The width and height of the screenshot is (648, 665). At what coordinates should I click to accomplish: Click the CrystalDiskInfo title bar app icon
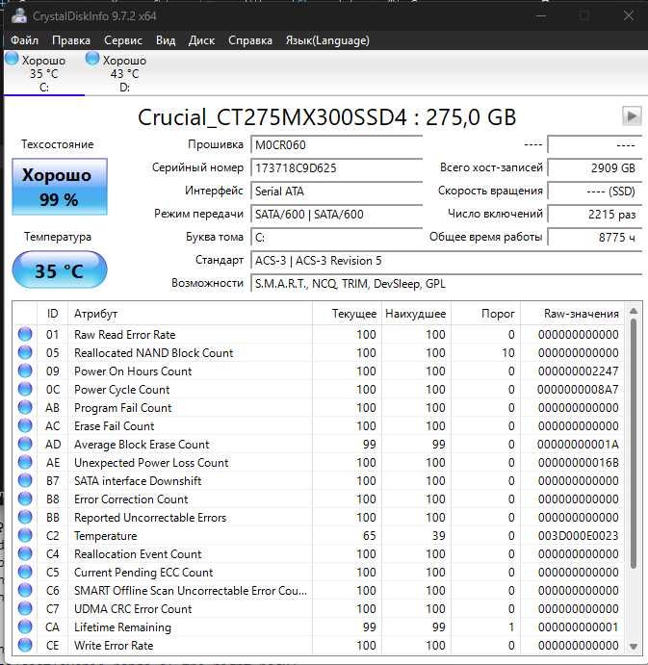18,16
